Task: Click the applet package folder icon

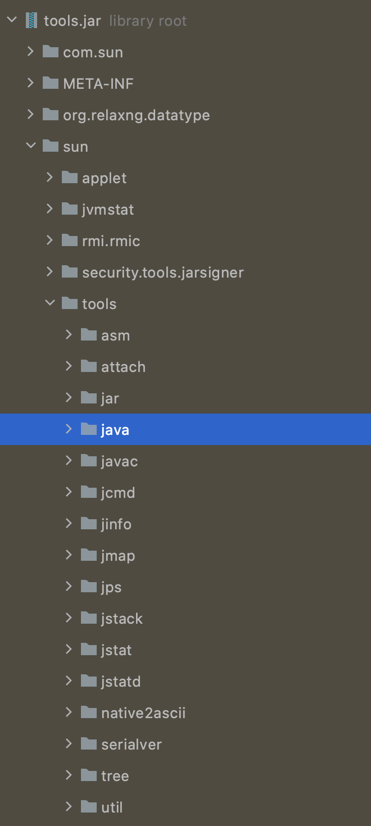Action: coord(70,178)
